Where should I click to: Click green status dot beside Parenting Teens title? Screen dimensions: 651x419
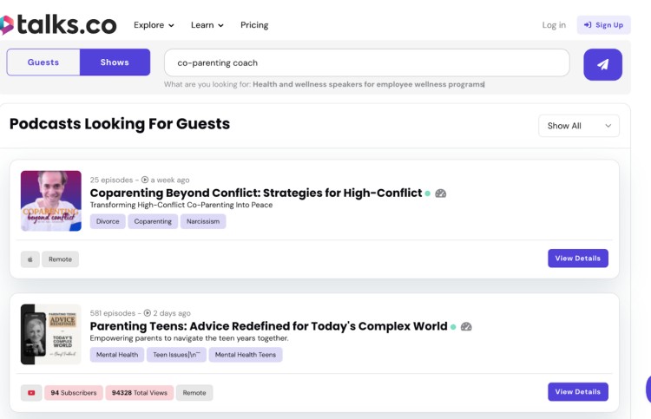click(x=453, y=327)
